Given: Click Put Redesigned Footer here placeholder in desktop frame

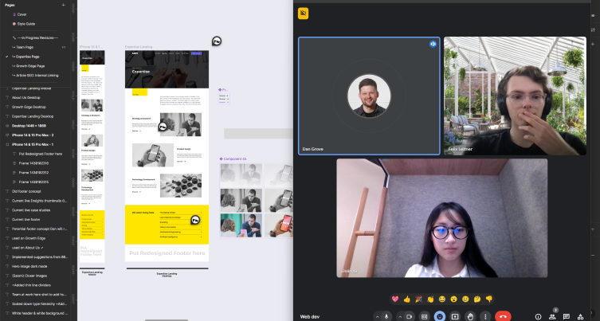Looking at the screenshot, I should pyautogui.click(x=167, y=253).
